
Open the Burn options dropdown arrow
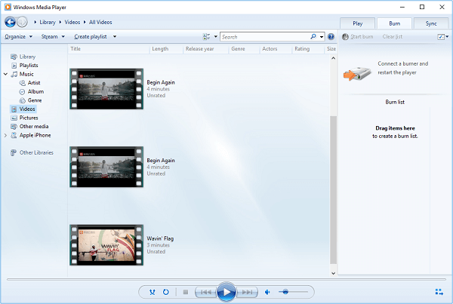point(447,37)
